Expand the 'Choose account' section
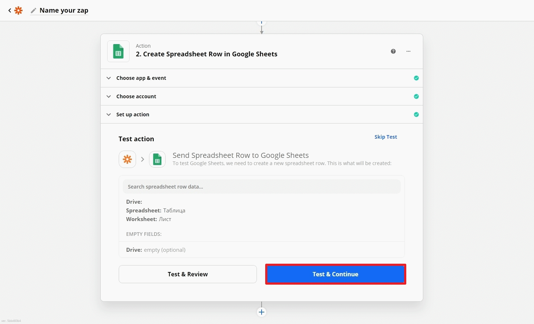This screenshot has height=324, width=534. [x=262, y=96]
